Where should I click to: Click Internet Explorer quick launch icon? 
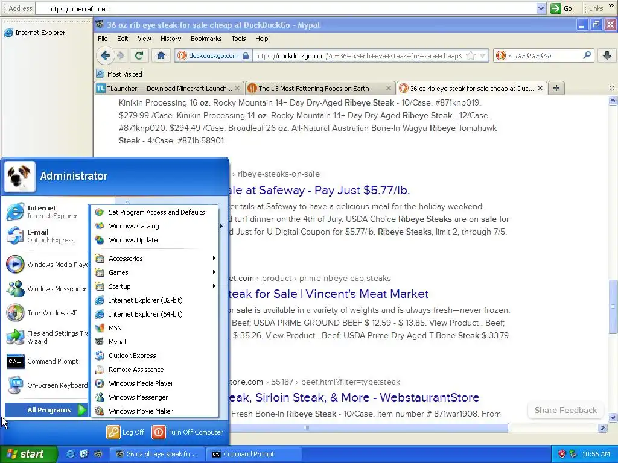point(70,454)
